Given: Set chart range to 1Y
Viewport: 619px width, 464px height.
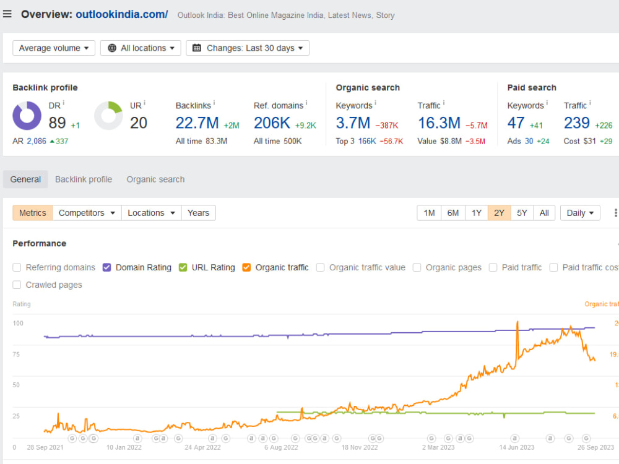Looking at the screenshot, I should point(477,213).
